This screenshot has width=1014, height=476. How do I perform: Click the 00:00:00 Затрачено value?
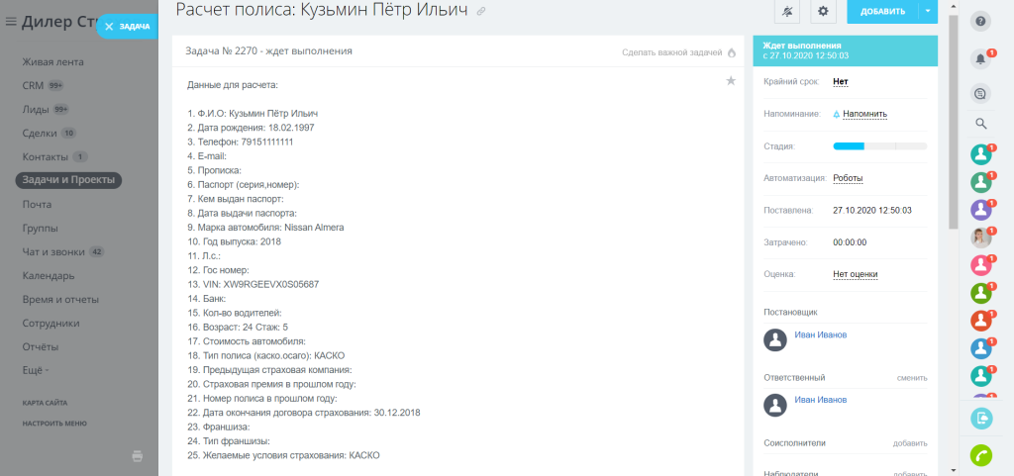coord(850,242)
